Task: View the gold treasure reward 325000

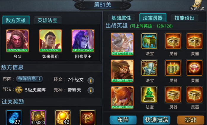Action: point(38,118)
